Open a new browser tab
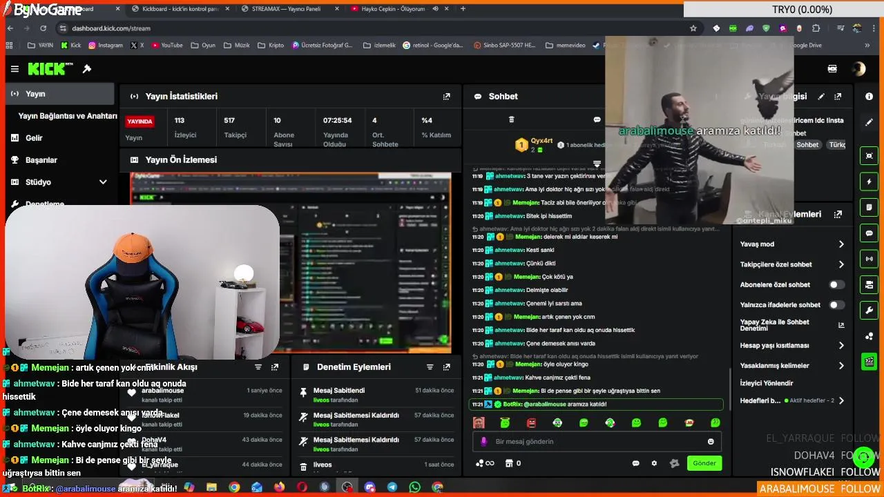The image size is (884, 497). 463,9
